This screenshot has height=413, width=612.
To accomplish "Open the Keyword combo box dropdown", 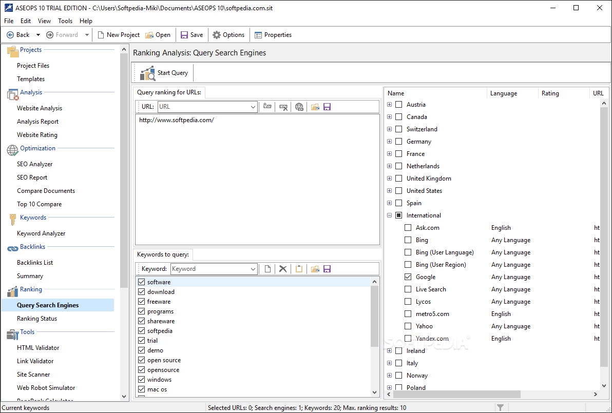I will click(x=253, y=269).
